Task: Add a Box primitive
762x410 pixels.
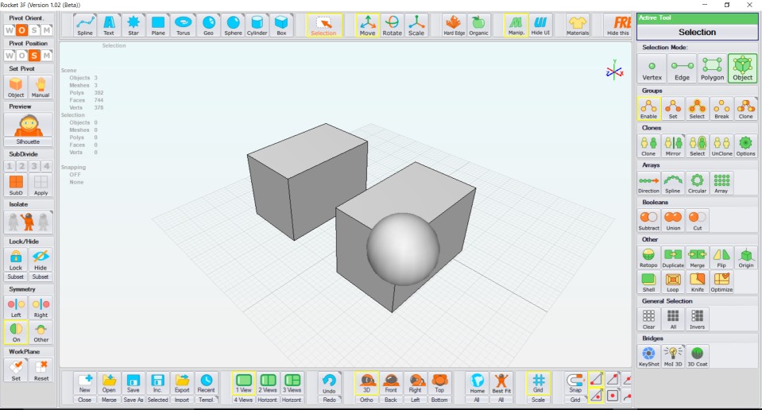Action: click(x=281, y=25)
